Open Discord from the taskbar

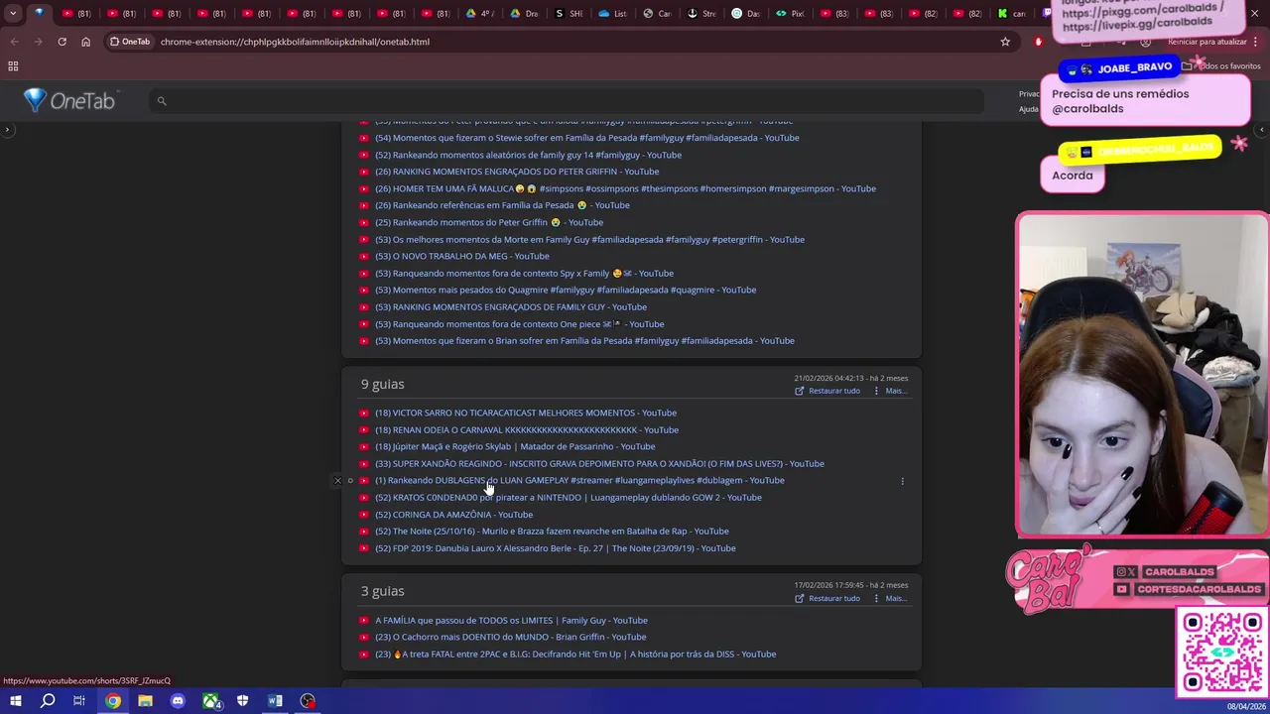tap(178, 701)
